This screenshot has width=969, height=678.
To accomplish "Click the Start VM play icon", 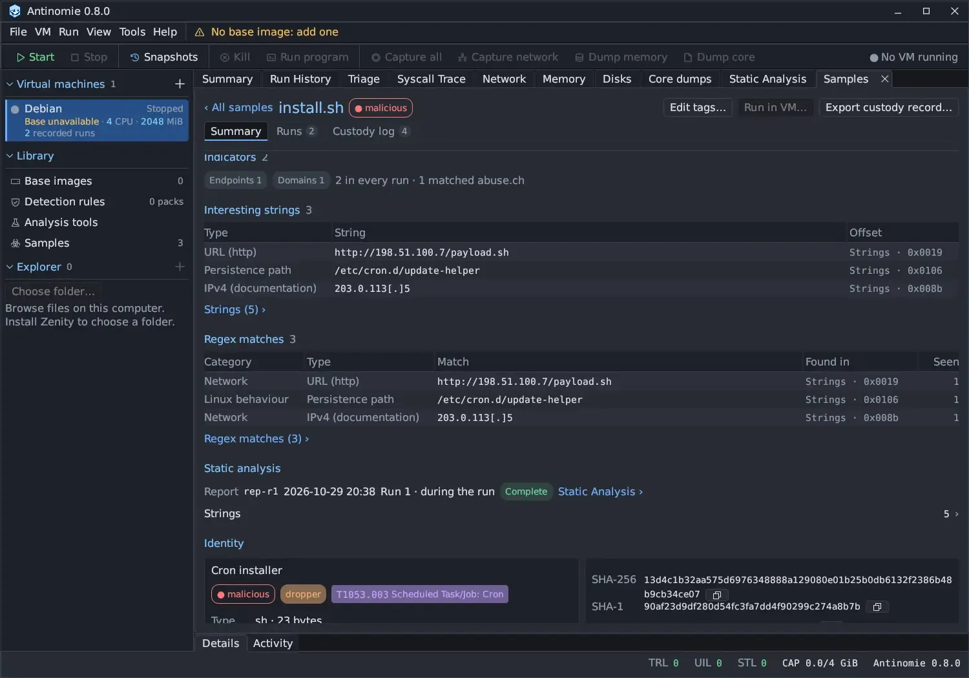I will [21, 57].
